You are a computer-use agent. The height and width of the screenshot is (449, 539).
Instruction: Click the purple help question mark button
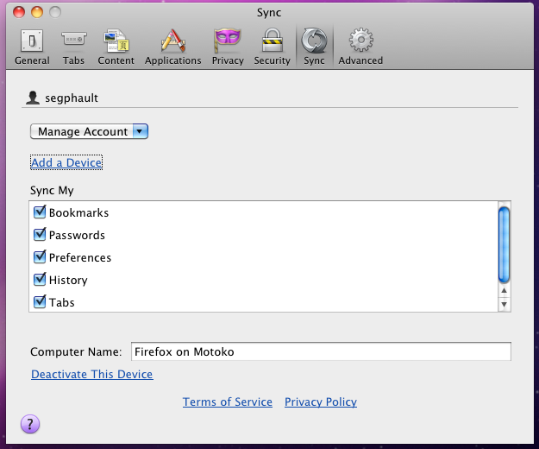coord(30,424)
